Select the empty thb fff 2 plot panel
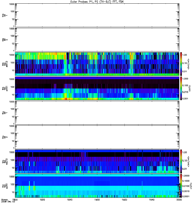 tap(97, 40)
